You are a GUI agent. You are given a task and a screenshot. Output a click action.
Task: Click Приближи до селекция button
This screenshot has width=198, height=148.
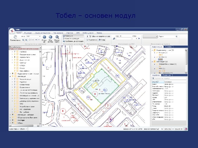73,41
